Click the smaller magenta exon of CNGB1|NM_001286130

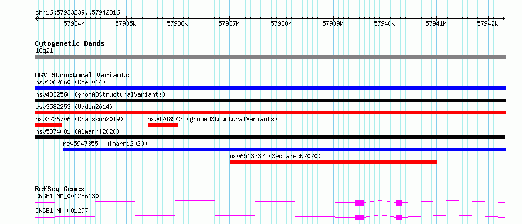tap(399, 203)
